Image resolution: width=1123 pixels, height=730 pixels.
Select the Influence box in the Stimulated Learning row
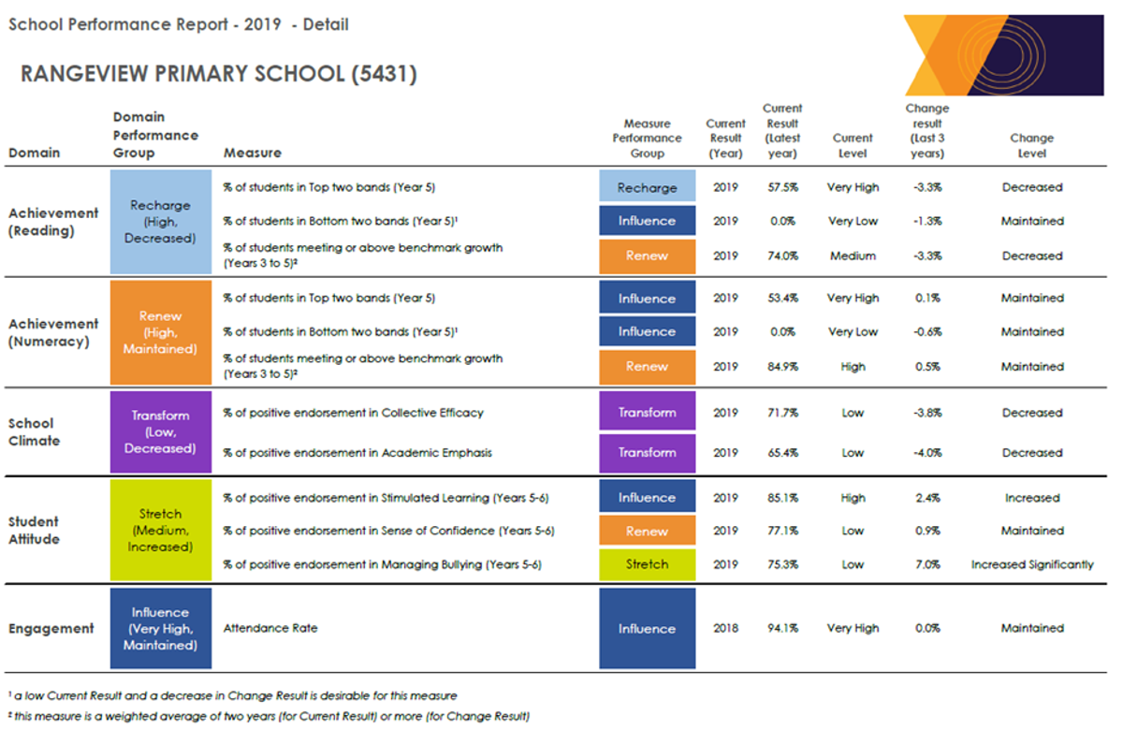tap(647, 498)
